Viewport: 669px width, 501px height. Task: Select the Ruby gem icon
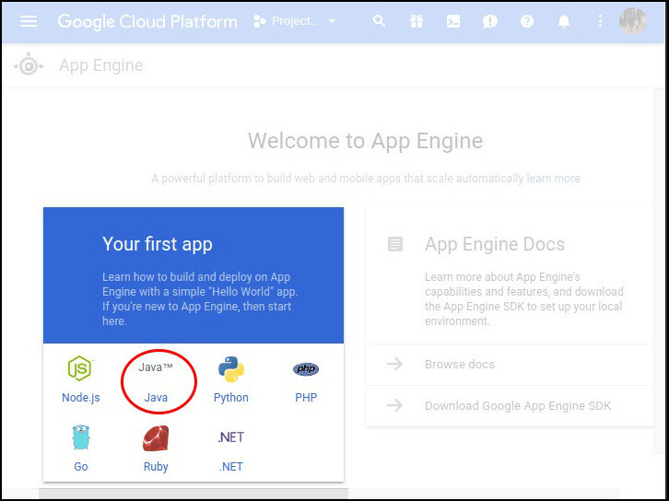coord(156,437)
